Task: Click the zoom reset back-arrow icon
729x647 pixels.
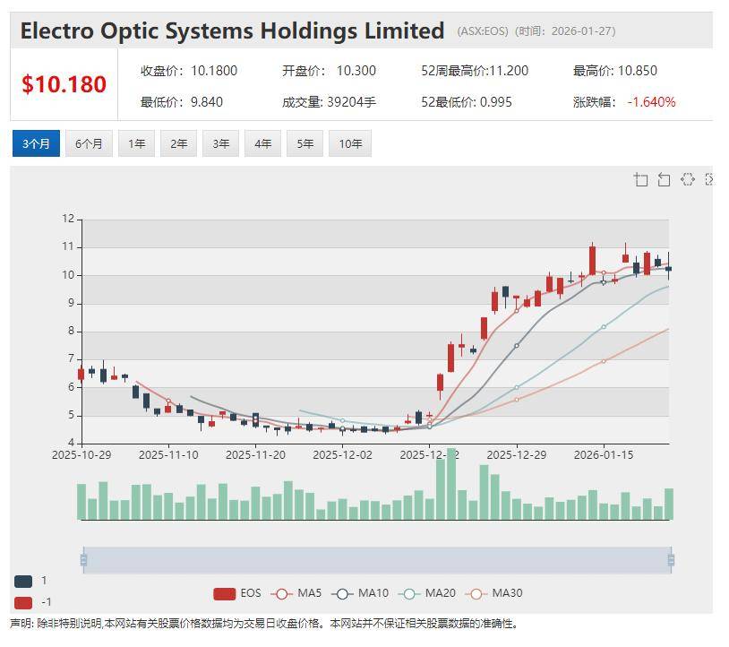Action: click(664, 180)
